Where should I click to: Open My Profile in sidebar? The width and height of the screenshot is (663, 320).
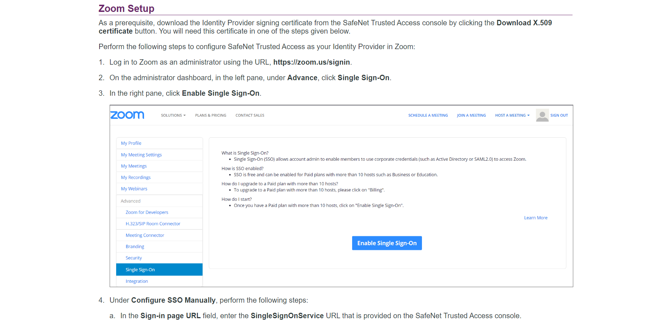click(x=131, y=143)
